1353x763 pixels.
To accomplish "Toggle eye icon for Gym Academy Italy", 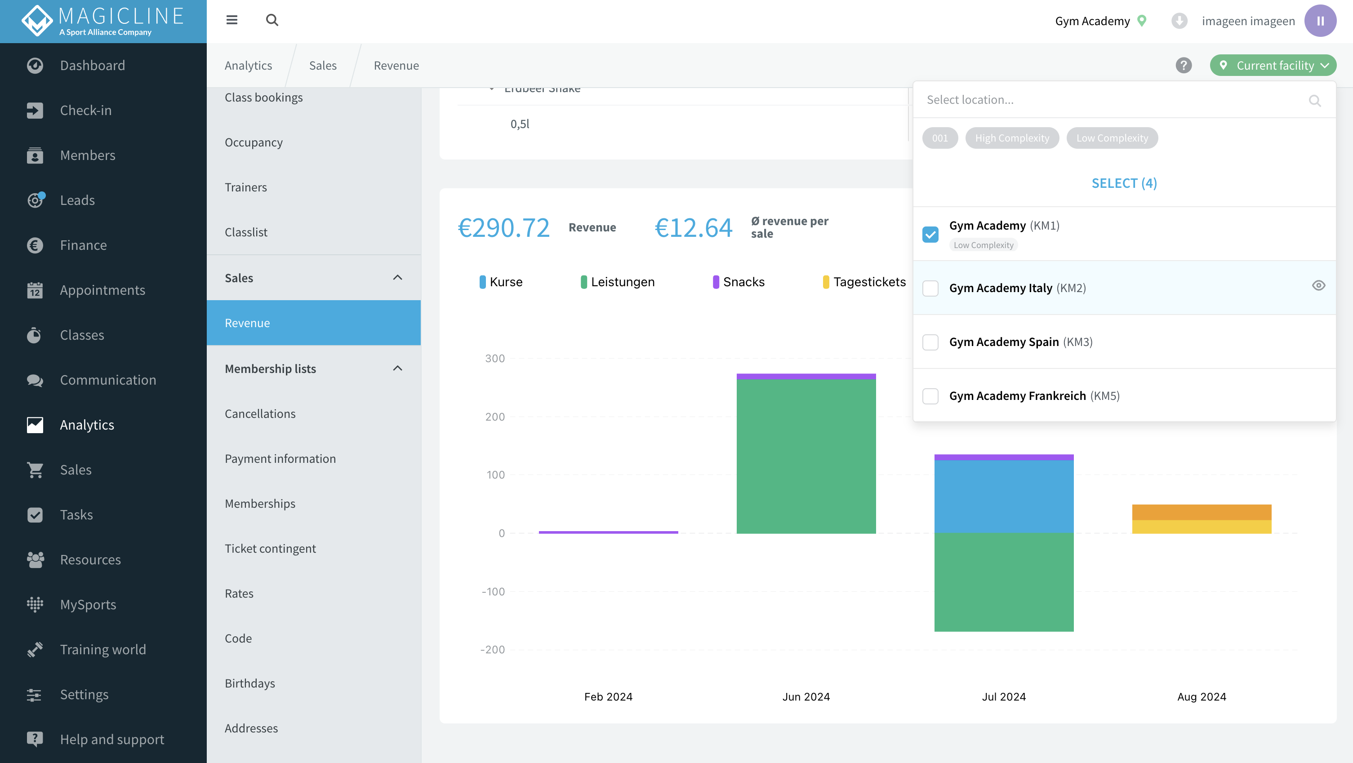I will 1318,286.
